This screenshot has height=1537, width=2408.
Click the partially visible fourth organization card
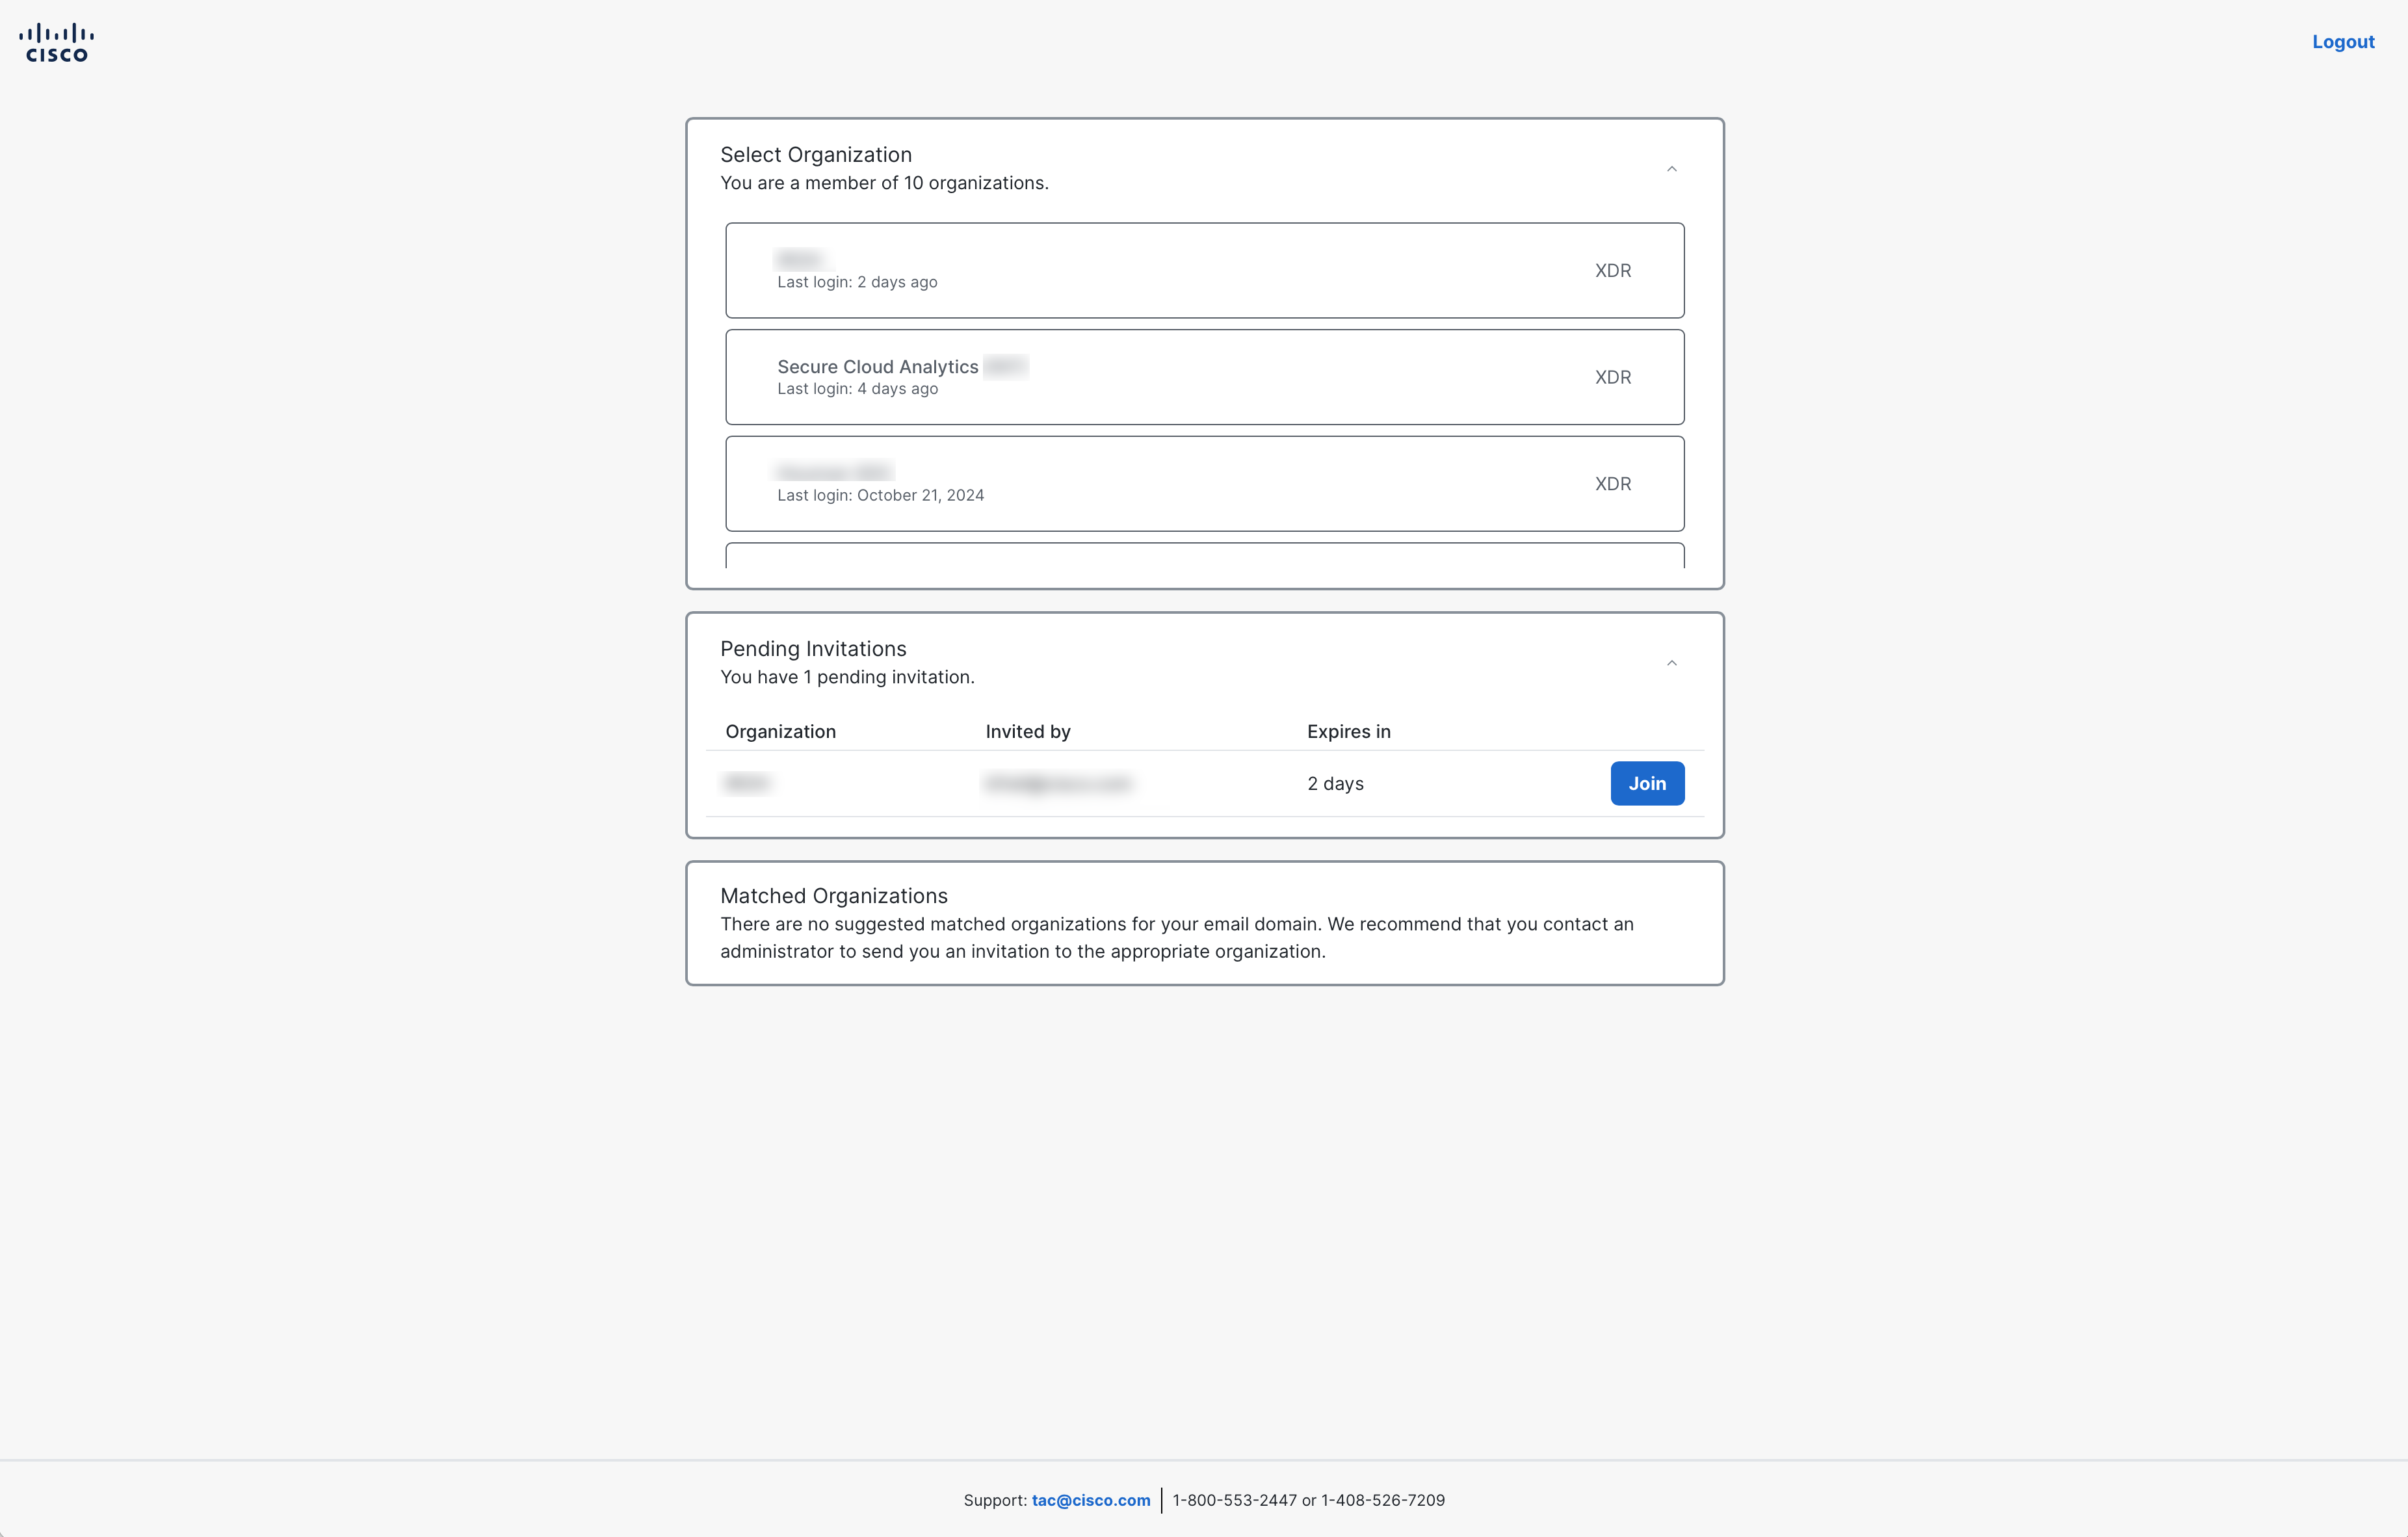[x=1204, y=556]
